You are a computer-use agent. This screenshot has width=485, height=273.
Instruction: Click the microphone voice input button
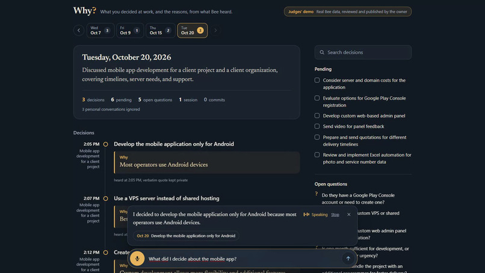(137, 259)
